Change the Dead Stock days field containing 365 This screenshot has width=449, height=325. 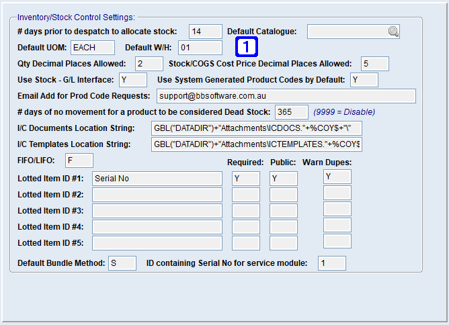(292, 112)
